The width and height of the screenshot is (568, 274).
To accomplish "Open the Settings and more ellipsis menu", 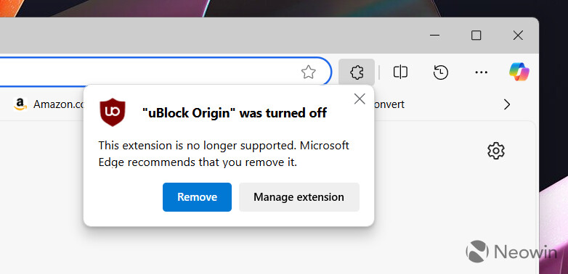I will pos(481,72).
